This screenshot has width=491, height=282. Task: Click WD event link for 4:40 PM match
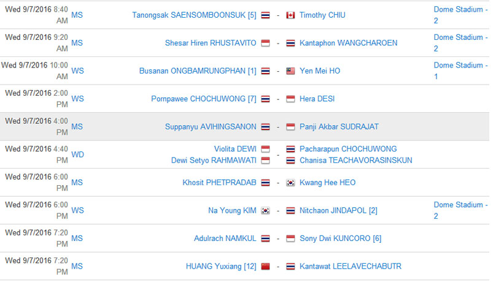point(77,154)
